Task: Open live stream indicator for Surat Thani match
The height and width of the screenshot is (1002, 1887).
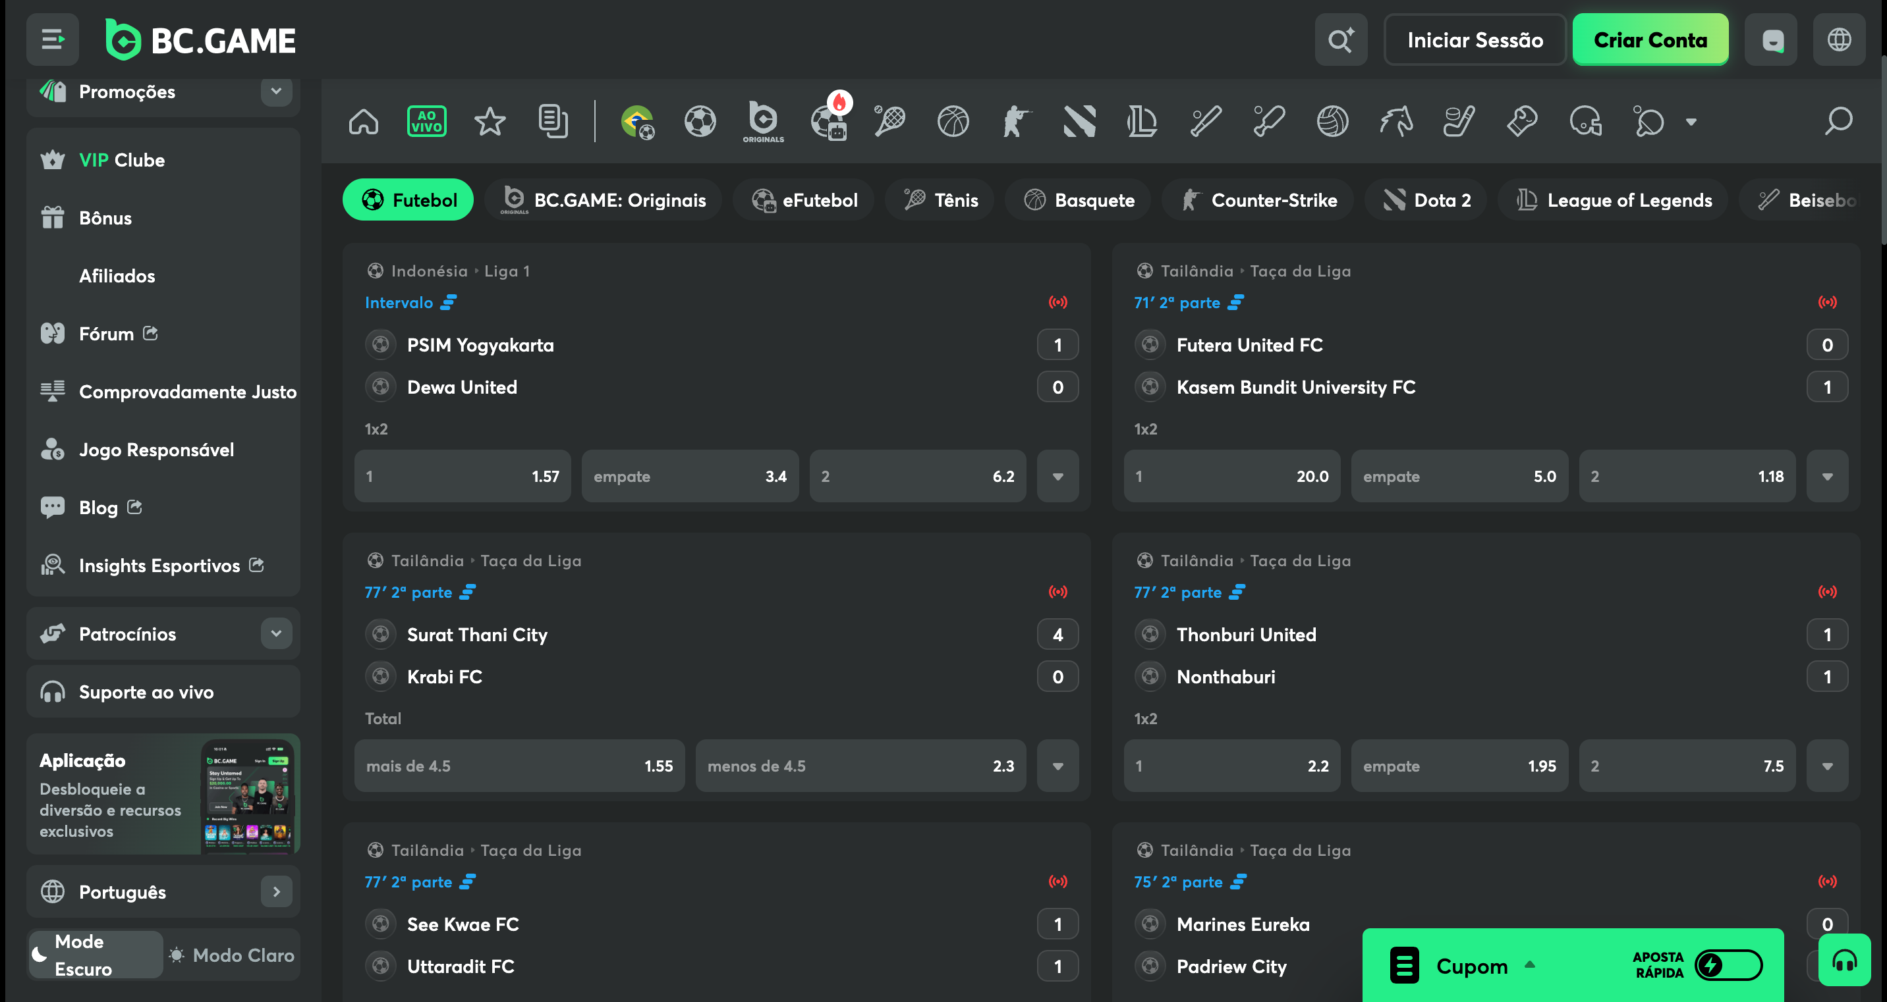Action: coord(1057,592)
